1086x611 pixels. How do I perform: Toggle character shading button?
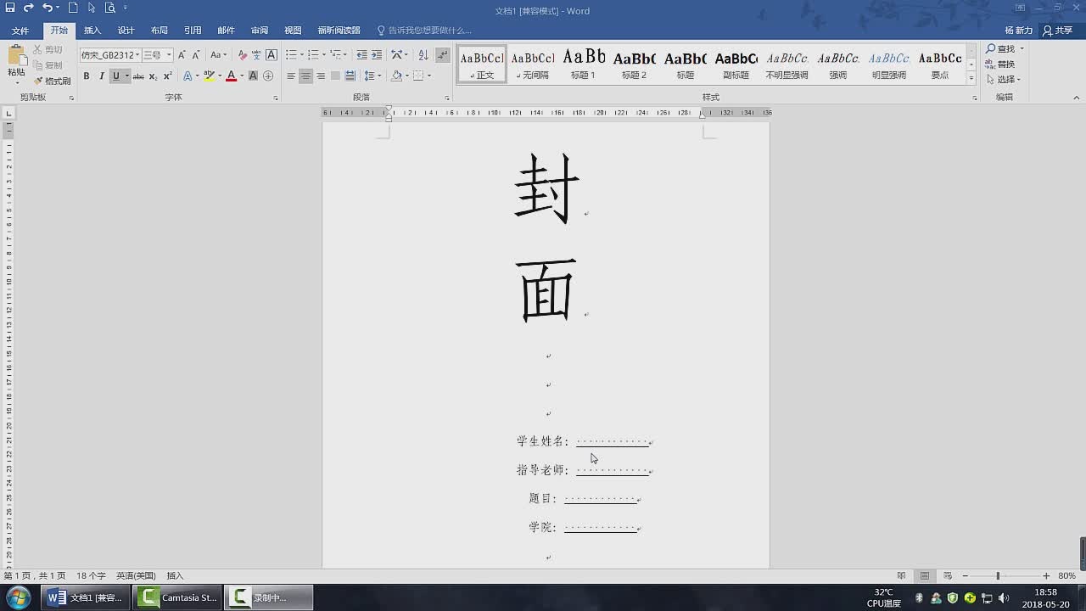pyautogui.click(x=253, y=76)
